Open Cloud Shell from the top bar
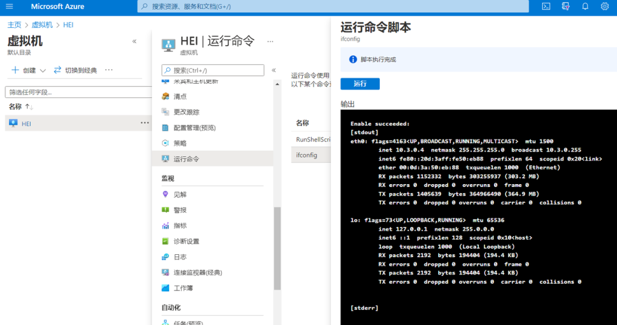The width and height of the screenshot is (617, 325). 546,6
